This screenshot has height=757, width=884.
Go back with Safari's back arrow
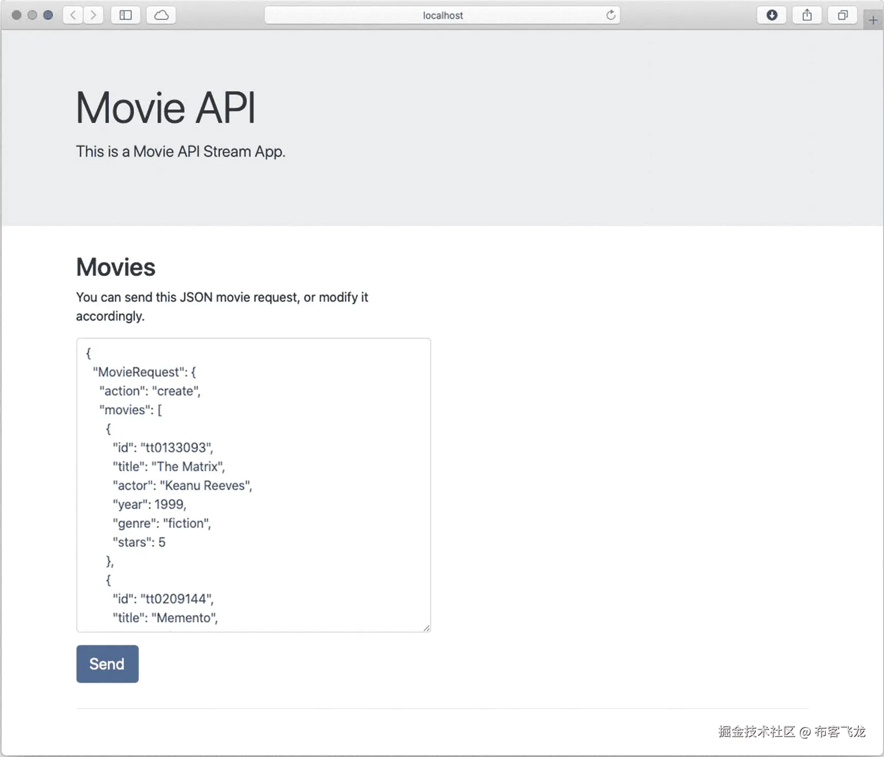pos(73,15)
